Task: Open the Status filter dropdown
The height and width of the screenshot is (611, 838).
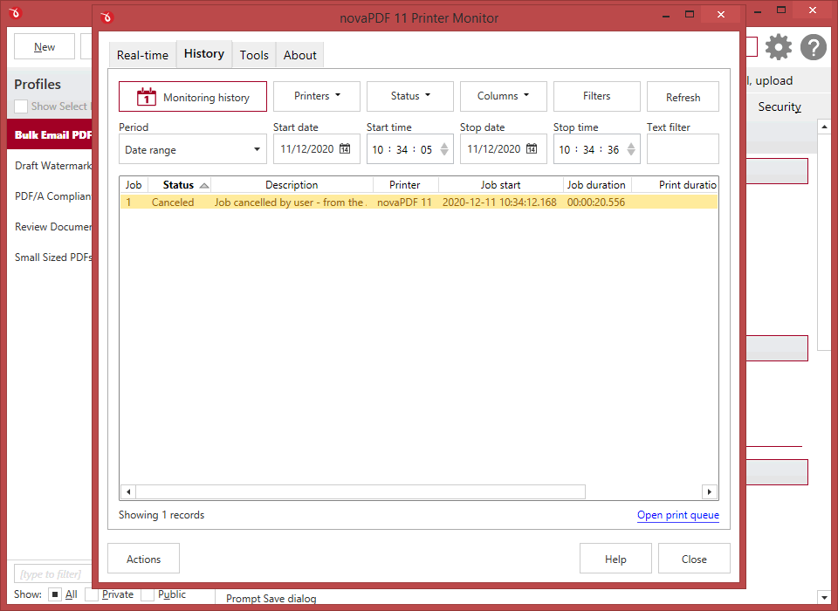Action: pos(410,96)
